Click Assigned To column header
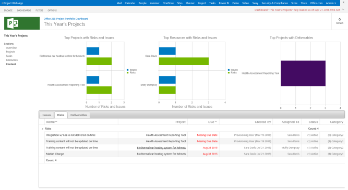348x190 pixels. click(290, 122)
